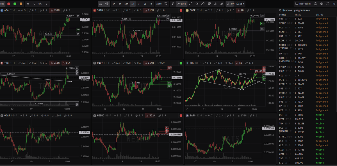337x166 pixels.
Task: Switch timeframe to Д
Action: (145, 4)
